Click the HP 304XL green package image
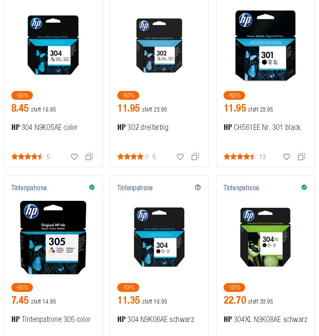Image resolution: width=319 pixels, height=336 pixels. click(266, 237)
